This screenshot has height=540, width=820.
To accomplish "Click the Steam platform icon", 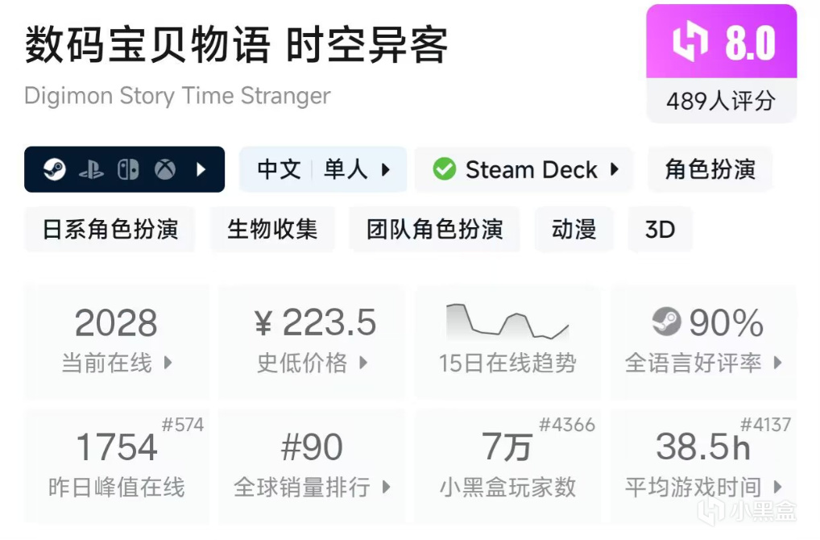I will pos(54,170).
